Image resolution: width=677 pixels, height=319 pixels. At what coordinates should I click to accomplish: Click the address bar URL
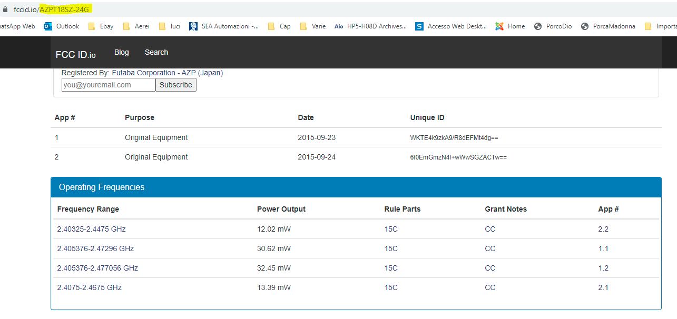click(52, 9)
